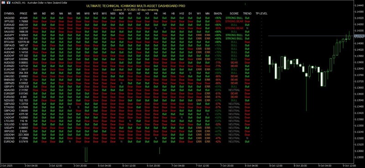Click STRONG BULL score in the XAGUSD row
Screen dimensions: 365x168
[234, 18]
